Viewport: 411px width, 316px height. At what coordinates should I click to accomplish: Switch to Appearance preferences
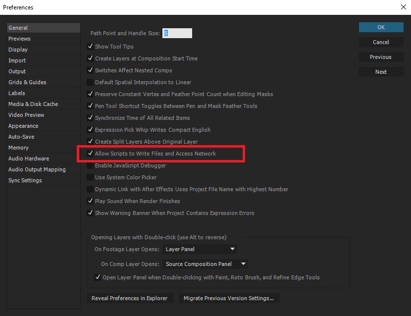(x=44, y=126)
